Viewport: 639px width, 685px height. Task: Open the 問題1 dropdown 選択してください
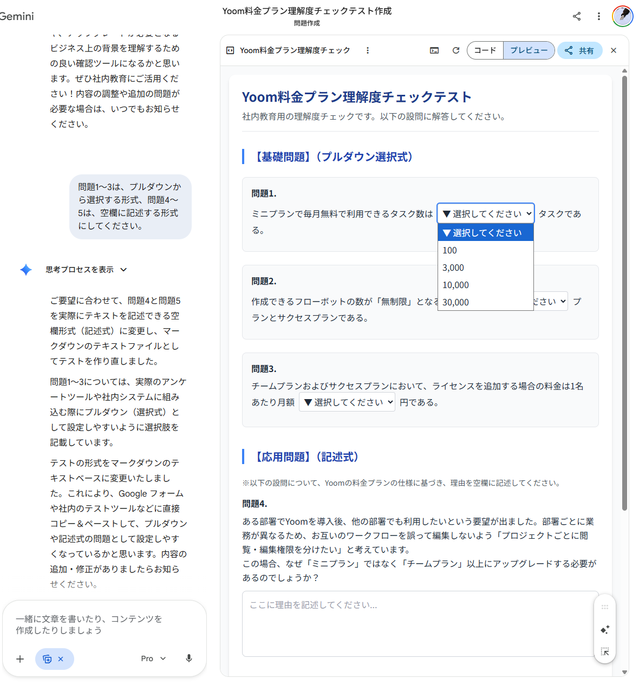point(486,213)
